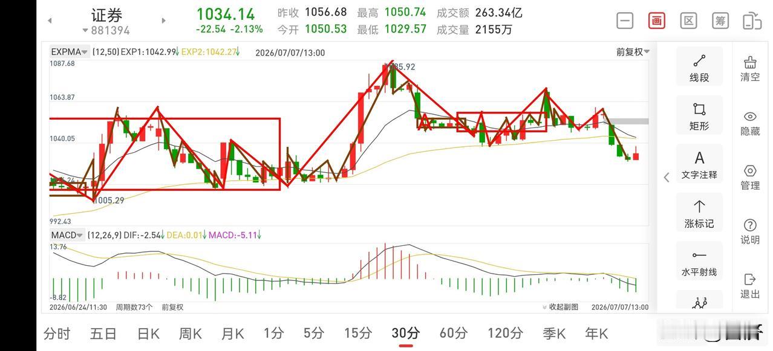The height and width of the screenshot is (351, 773).
Task: Switch to the 1分 period tab
Action: (x=273, y=333)
